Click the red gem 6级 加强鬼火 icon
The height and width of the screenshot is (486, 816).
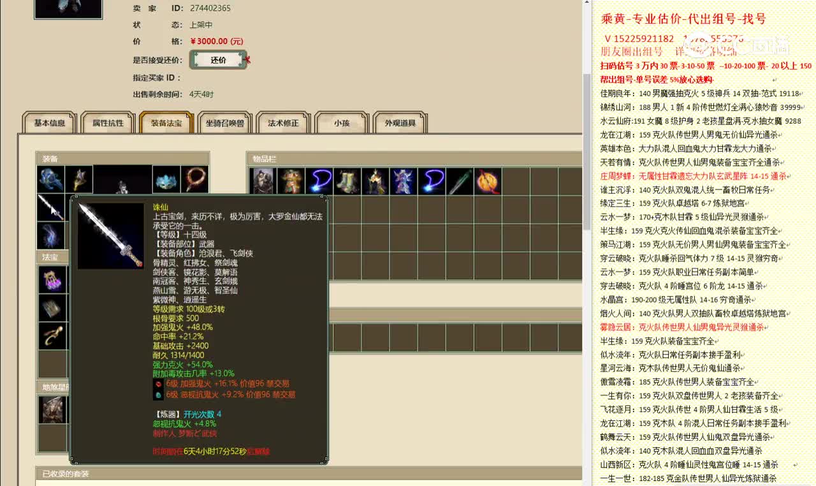[x=158, y=384]
